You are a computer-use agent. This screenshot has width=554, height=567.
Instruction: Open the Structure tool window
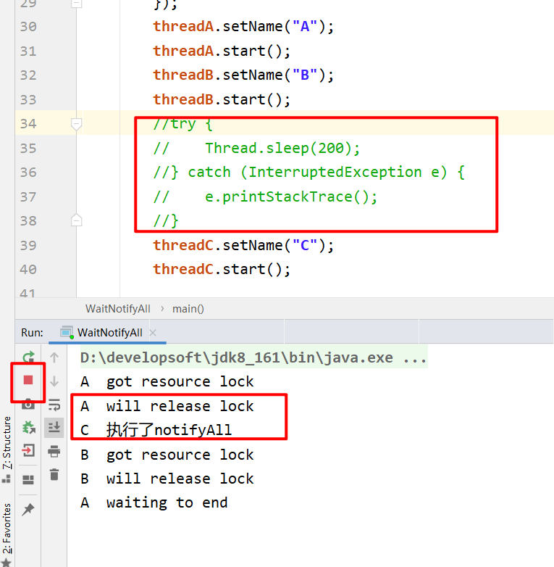click(x=7, y=449)
